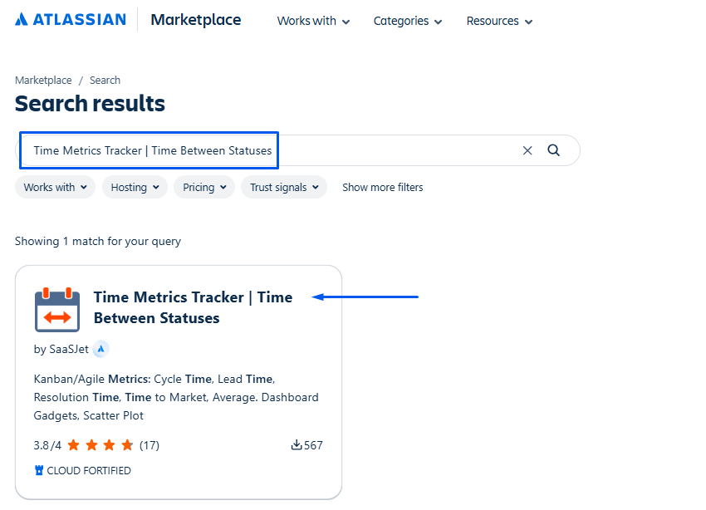Screen dimensions: 706x510
Task: Click the Cloud Fortified shield icon
Action: point(39,470)
